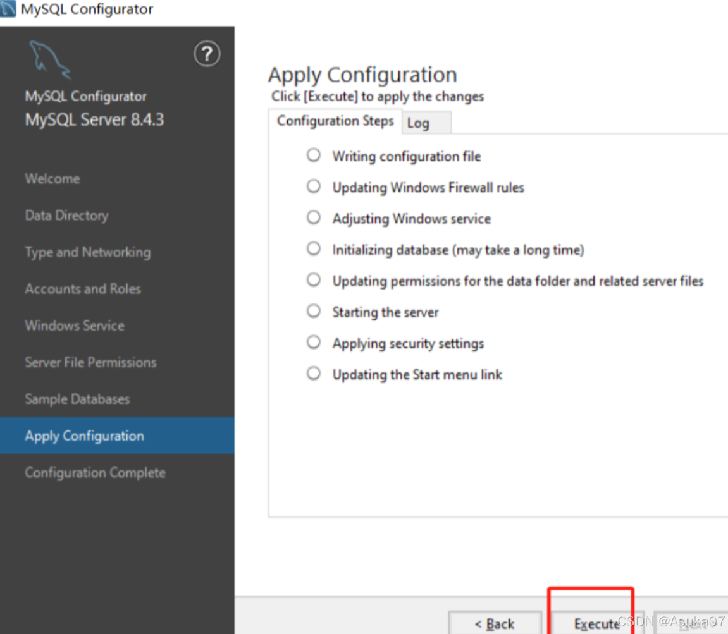
Task: Click the Applying security settings step indicator
Action: coord(313,342)
